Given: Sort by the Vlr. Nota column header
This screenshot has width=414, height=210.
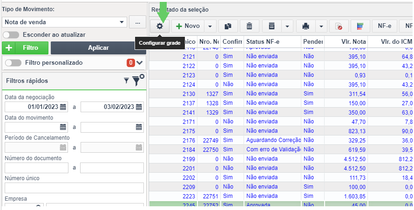Looking at the screenshot, I should coord(346,42).
